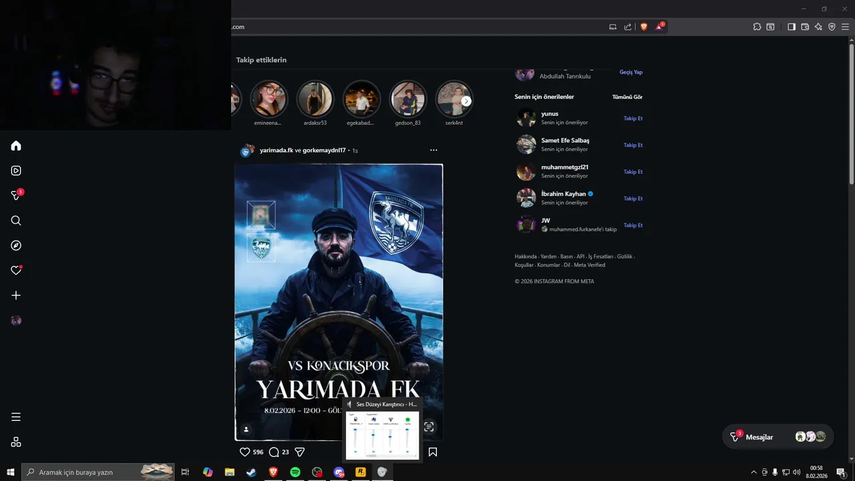The height and width of the screenshot is (481, 855).
Task: Open post options three-dot menu
Action: coord(434,150)
